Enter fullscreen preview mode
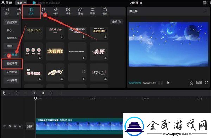This screenshot has height=138, width=211. click(207, 83)
